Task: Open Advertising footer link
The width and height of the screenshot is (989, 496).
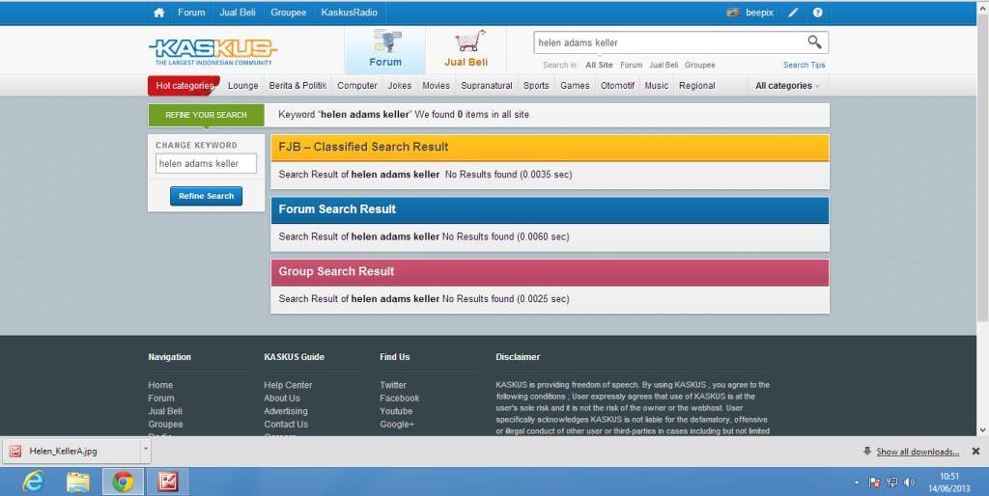Action: [x=286, y=411]
